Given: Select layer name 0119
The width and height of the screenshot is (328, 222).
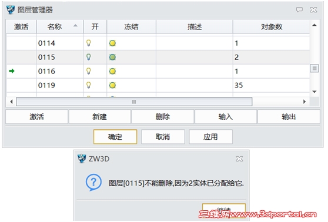Looking at the screenshot, I should [46, 85].
